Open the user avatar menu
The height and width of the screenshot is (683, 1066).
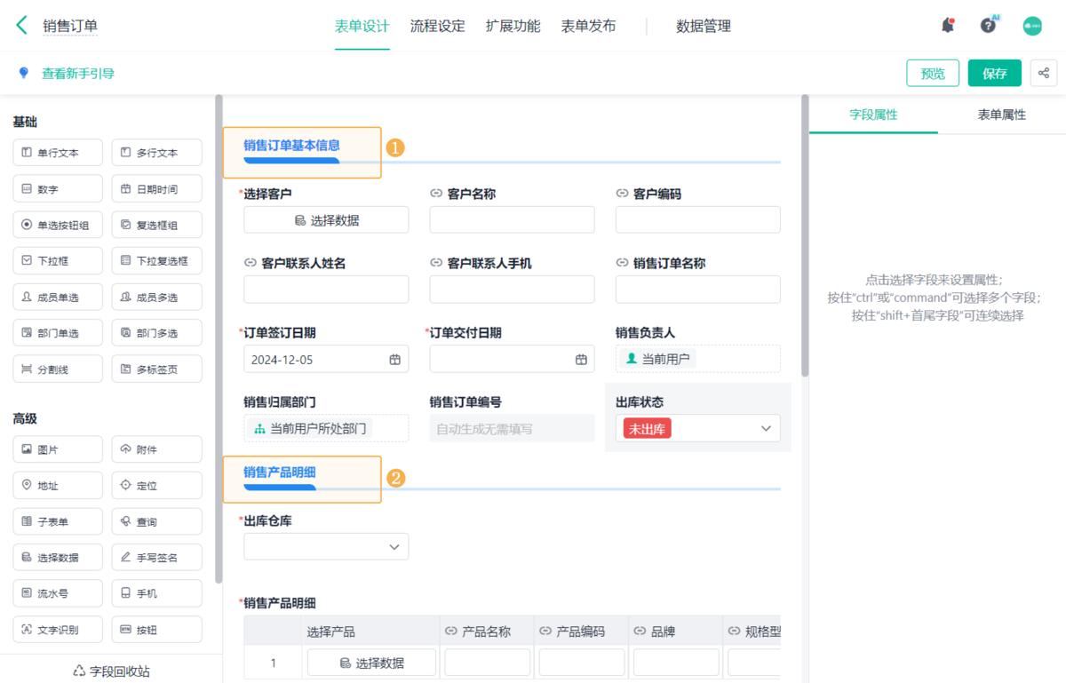pyautogui.click(x=1032, y=26)
